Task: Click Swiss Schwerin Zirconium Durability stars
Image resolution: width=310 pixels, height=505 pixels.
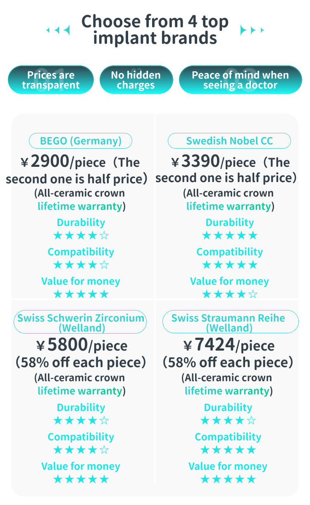Action: pyautogui.click(x=81, y=421)
